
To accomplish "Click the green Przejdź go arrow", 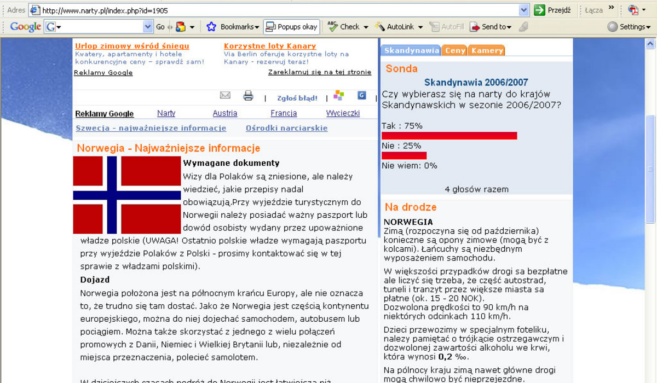I will point(540,10).
